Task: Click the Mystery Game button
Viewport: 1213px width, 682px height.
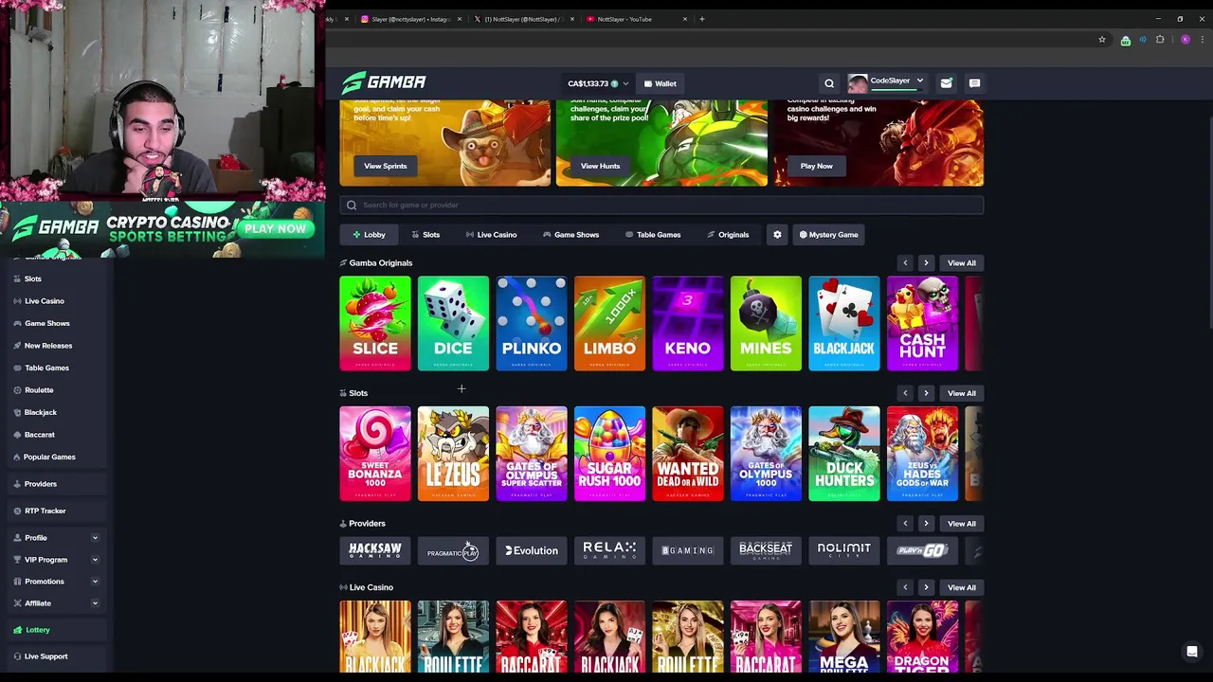Action: [x=829, y=235]
